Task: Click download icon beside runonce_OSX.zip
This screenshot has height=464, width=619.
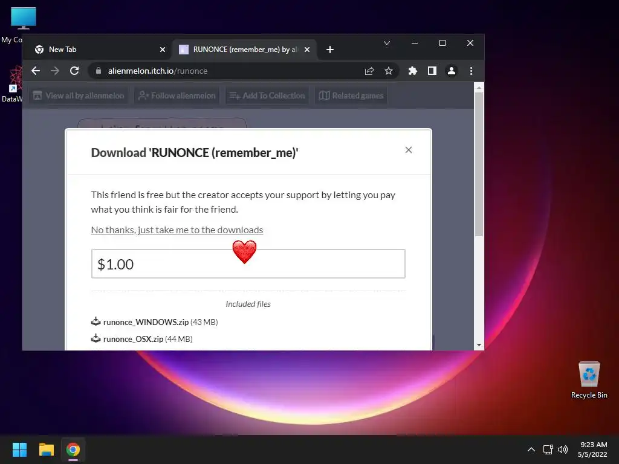Action: tap(96, 338)
